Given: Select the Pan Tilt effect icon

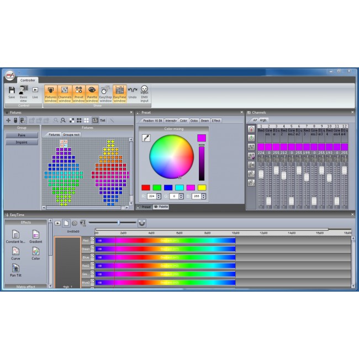Looking at the screenshot, I should 16,268.
